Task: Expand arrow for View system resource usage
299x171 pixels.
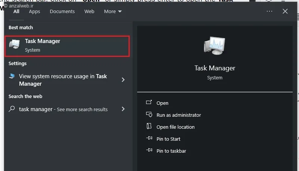Action: pos(123,80)
